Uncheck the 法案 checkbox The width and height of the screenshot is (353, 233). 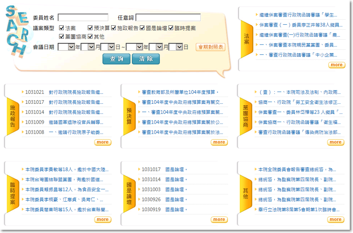click(x=61, y=28)
